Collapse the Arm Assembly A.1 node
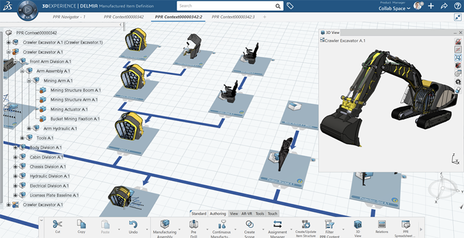The image size is (464, 238). coord(22,71)
